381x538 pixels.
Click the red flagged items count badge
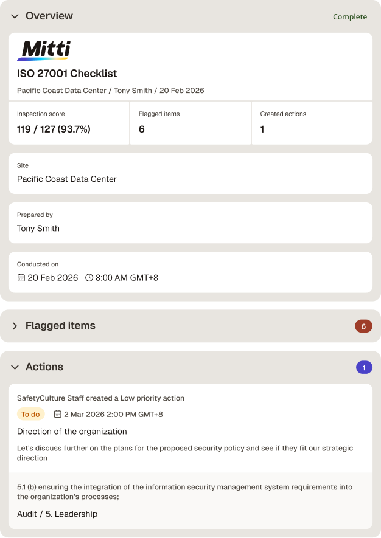point(363,326)
